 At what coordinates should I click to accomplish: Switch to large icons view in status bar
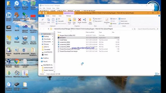pos(159,74)
